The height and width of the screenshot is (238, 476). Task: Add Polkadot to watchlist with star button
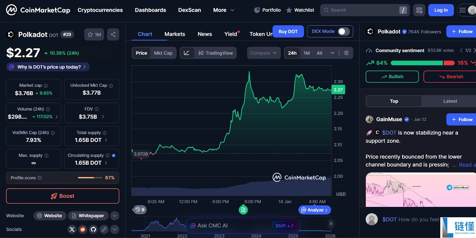pyautogui.click(x=94, y=34)
